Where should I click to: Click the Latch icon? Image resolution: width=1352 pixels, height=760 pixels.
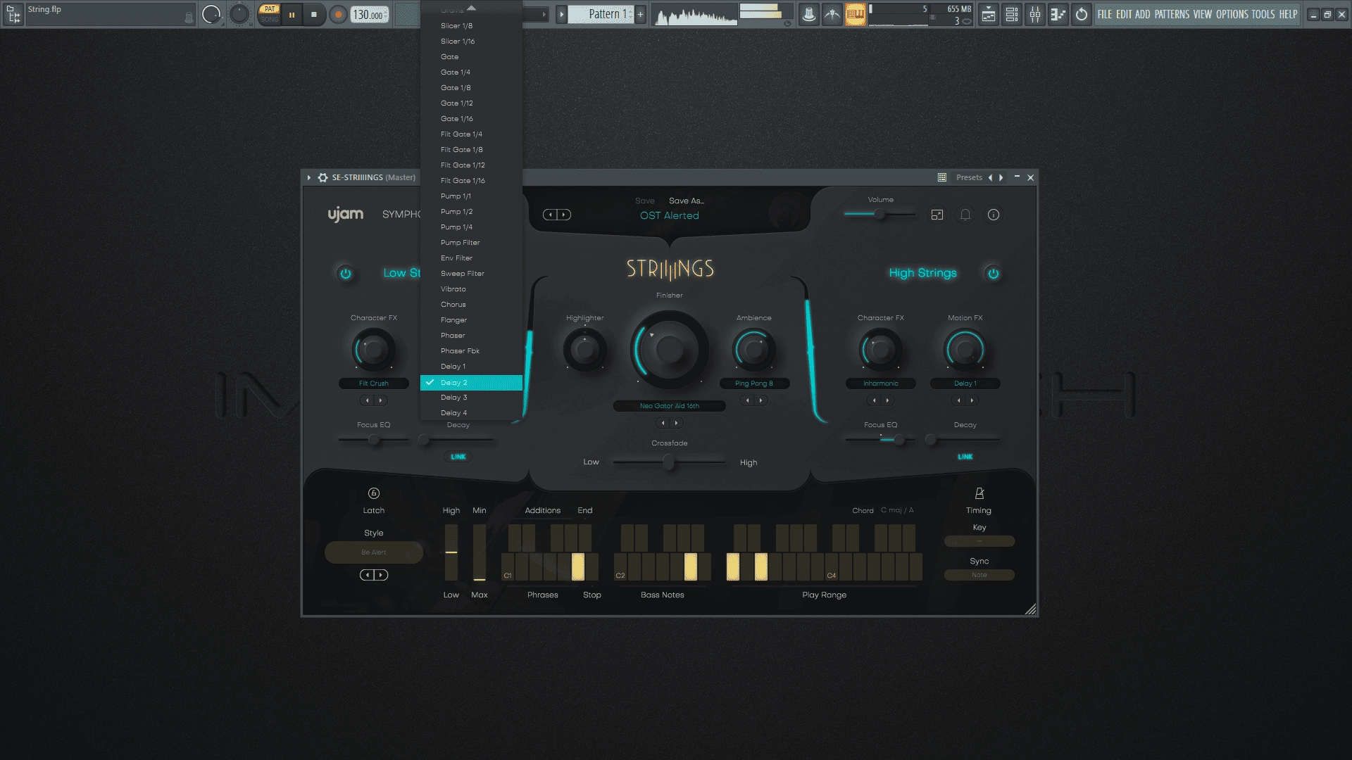374,493
